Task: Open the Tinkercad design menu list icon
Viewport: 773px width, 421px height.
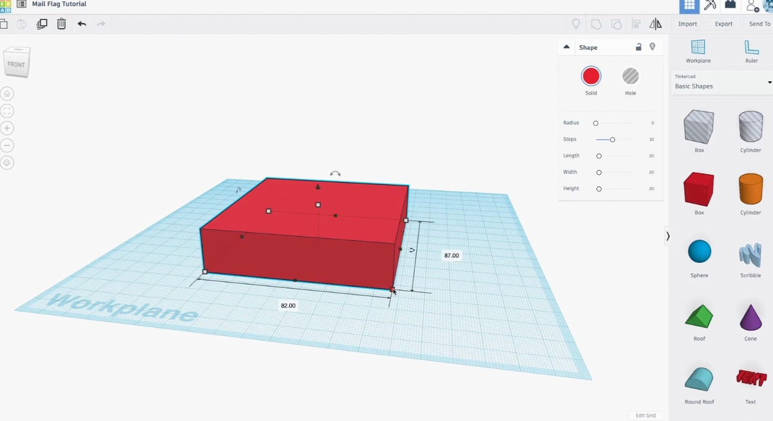Action: click(x=21, y=4)
